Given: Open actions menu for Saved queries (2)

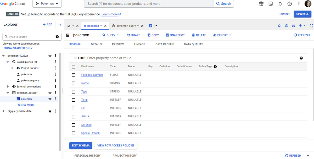Looking at the screenshot, I should pyautogui.click(x=55, y=62).
